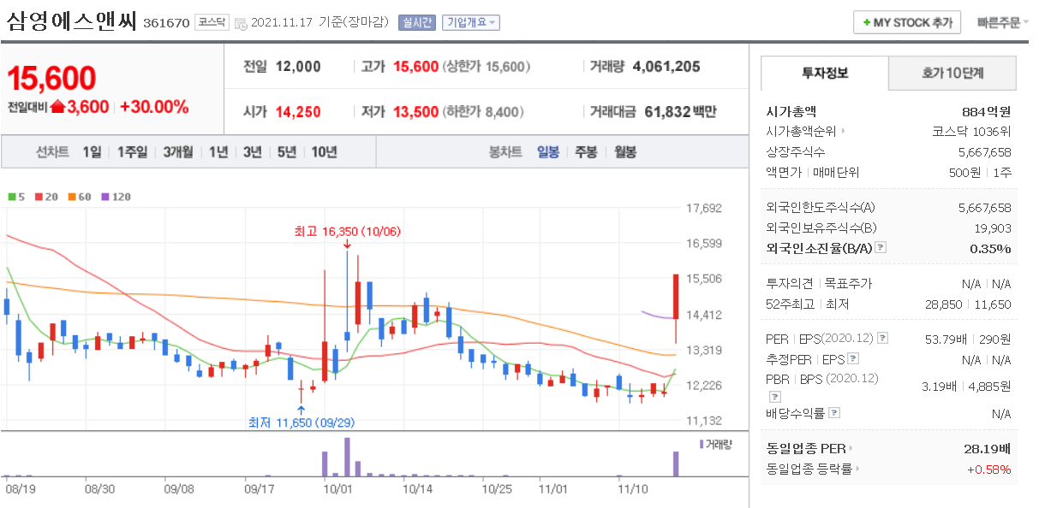Click the 상한가 15,600 text
This screenshot has height=508, width=1039.
487,67
